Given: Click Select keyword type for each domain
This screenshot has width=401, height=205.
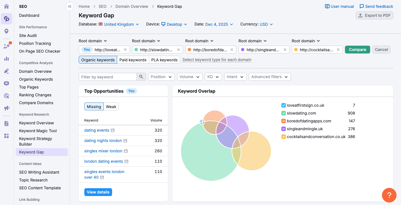Looking at the screenshot, I should click(217, 60).
